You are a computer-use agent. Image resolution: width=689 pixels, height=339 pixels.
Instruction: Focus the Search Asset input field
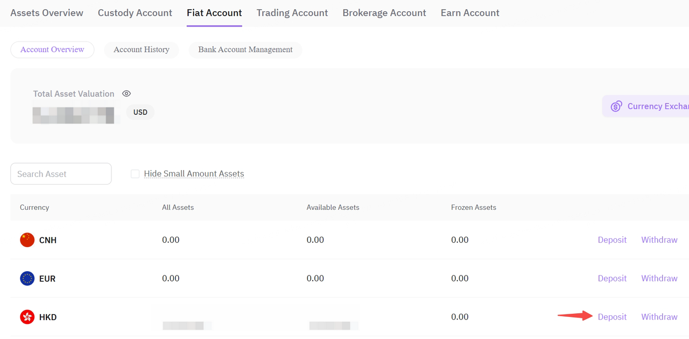click(x=61, y=174)
